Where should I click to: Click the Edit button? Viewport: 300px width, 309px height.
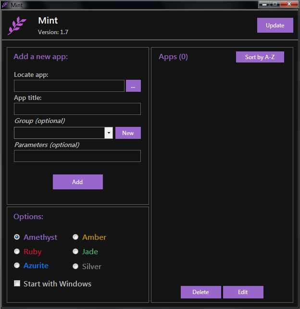click(243, 292)
